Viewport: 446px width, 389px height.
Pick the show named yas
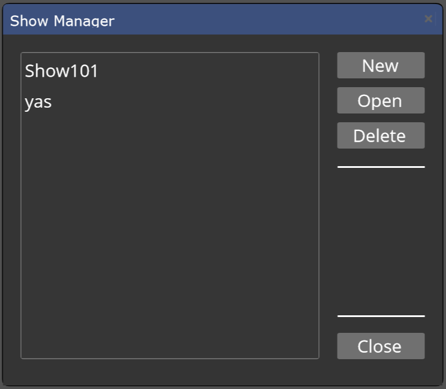(x=170, y=102)
